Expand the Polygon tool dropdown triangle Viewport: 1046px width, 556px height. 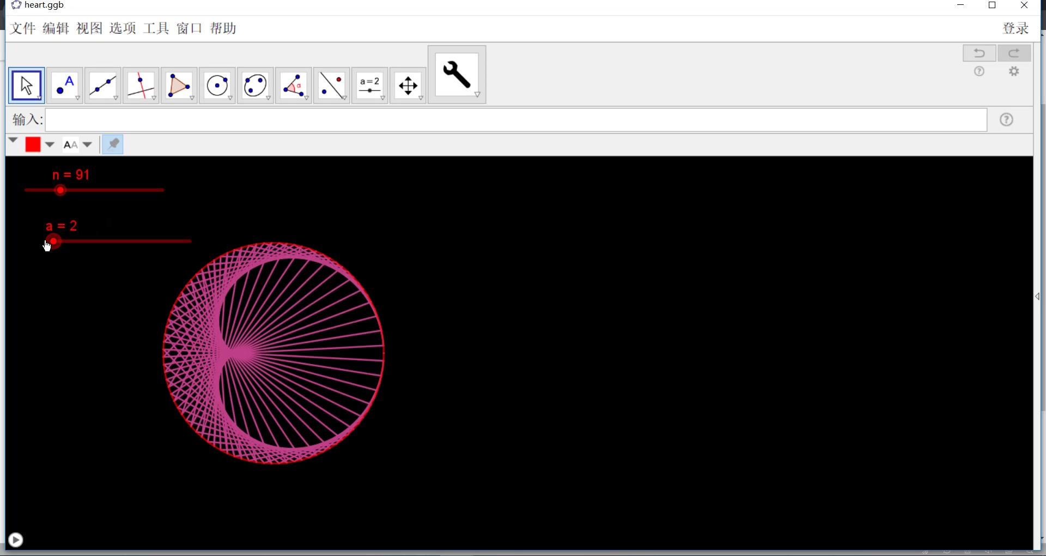click(192, 98)
